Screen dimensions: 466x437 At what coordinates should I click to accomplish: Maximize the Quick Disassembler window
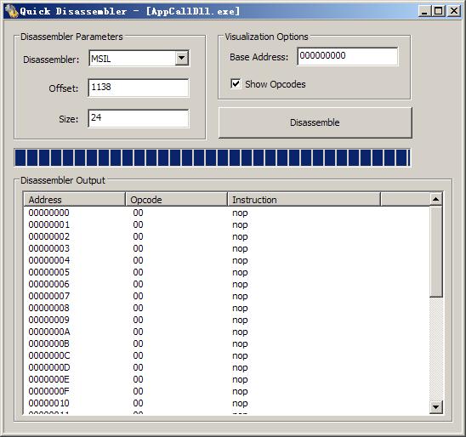pos(439,11)
